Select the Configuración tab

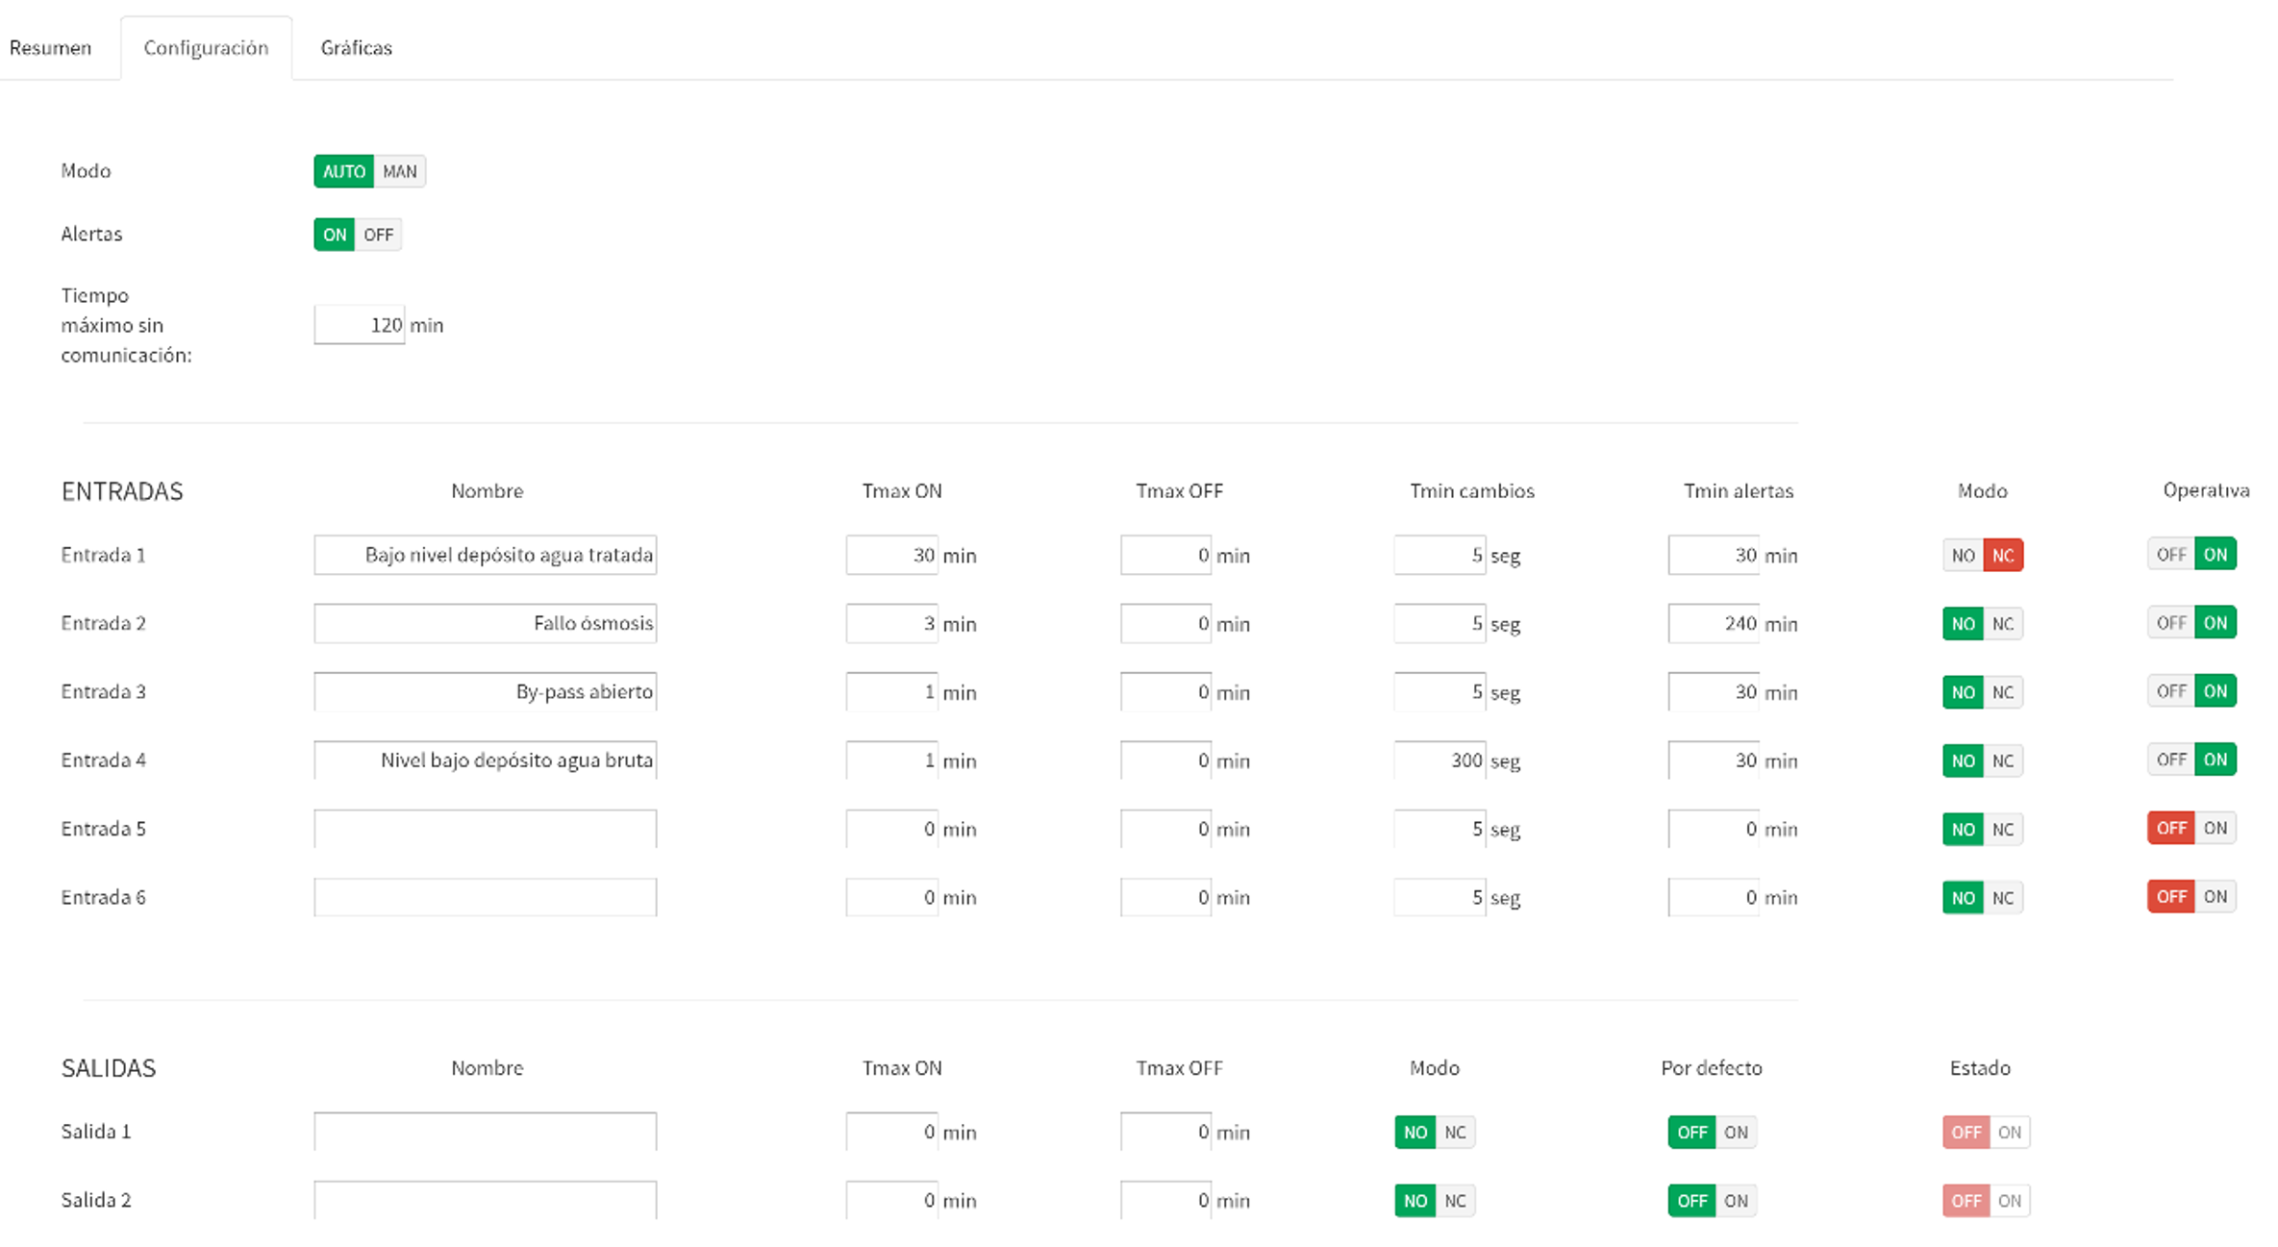pos(206,48)
